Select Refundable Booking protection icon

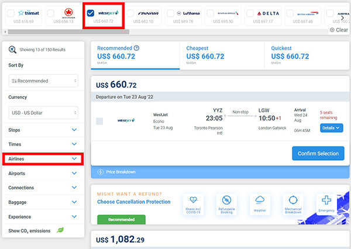pos(226,205)
